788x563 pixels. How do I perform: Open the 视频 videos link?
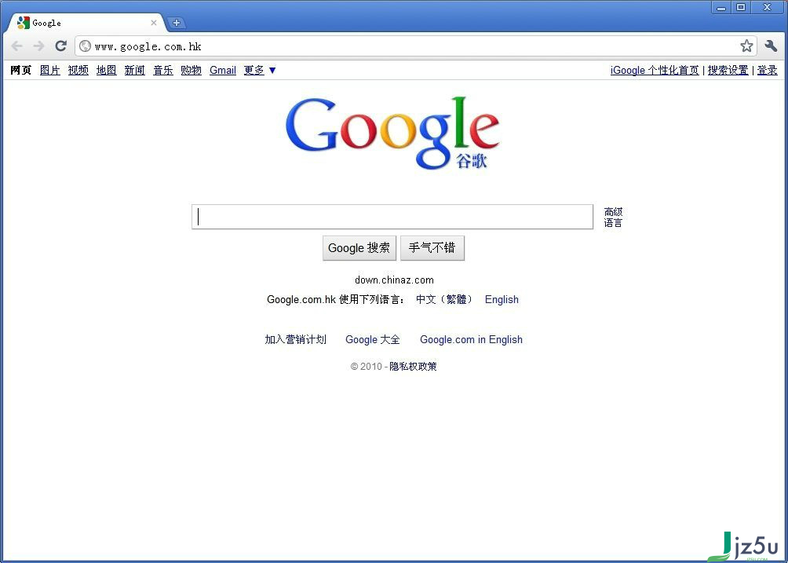[x=78, y=71]
